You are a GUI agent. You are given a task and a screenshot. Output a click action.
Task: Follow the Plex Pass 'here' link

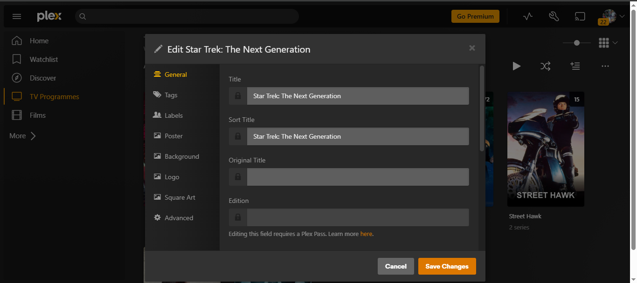pyautogui.click(x=366, y=234)
